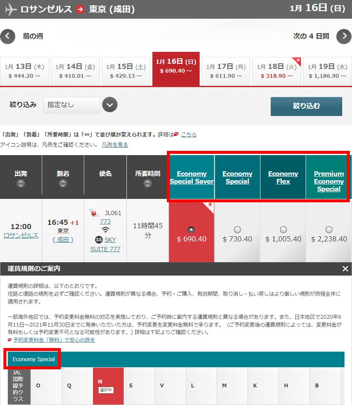Click round dropdown arrow beside filter box
This screenshot has width=352, height=405.
[110, 105]
